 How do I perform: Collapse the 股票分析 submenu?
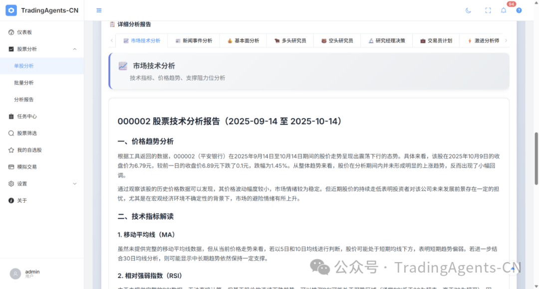[x=75, y=49]
